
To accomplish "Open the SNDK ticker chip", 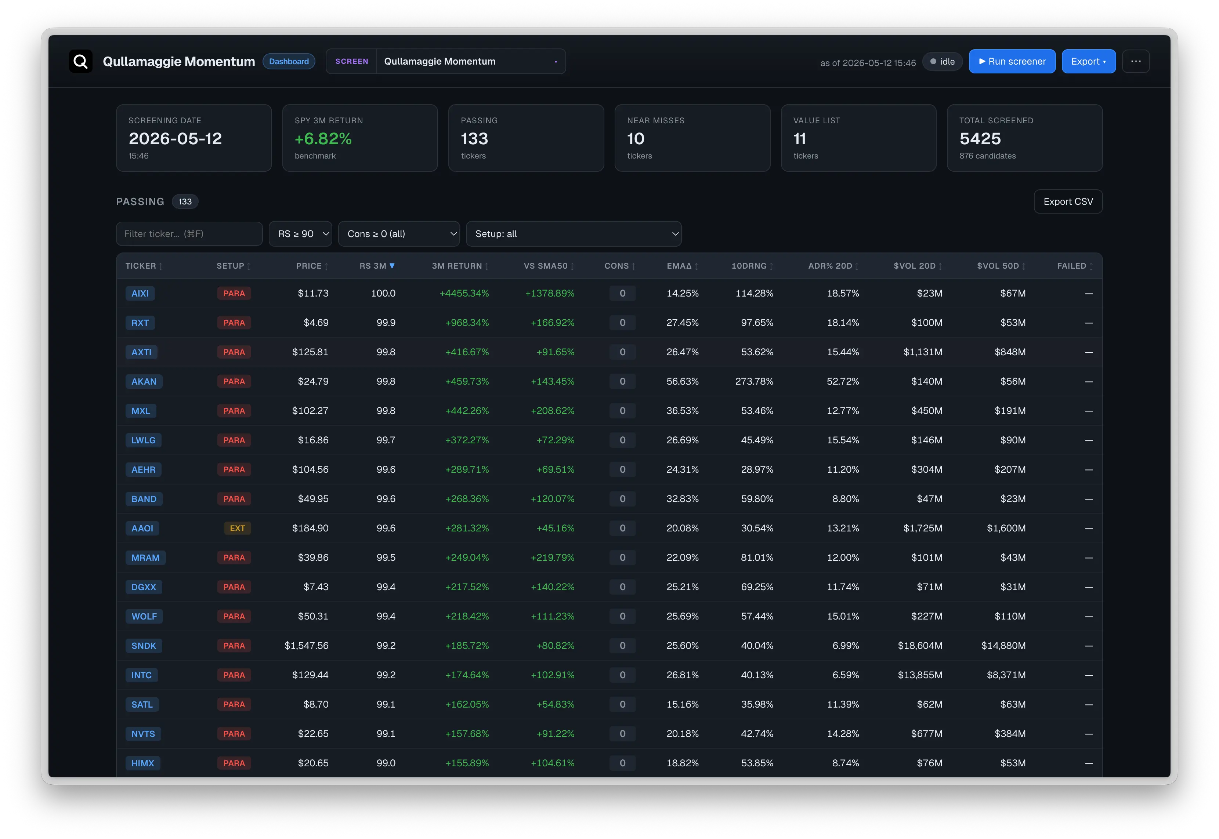I will click(144, 646).
